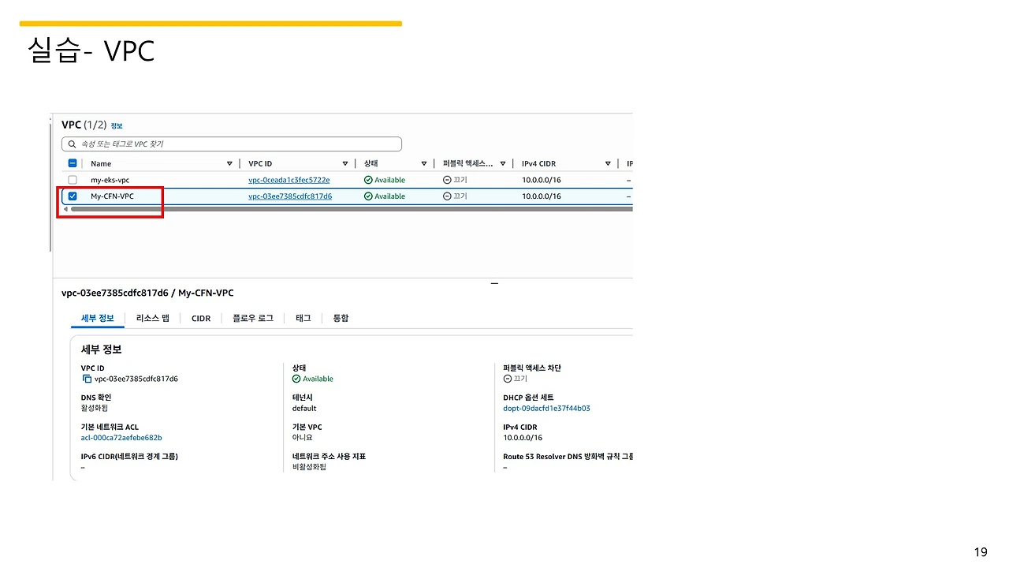The image size is (1009, 568).
Task: Click the IPv4 CIDR column header
Action: (539, 163)
